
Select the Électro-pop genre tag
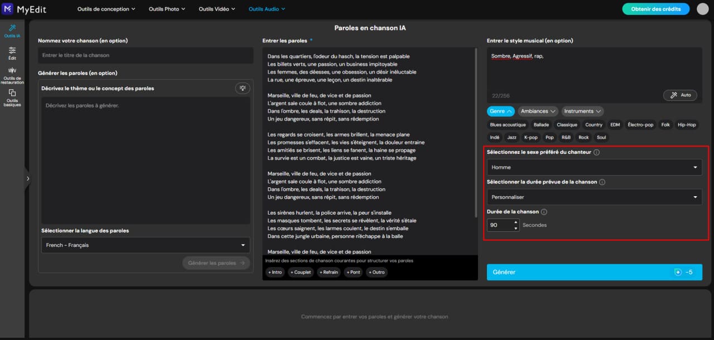[640, 125]
